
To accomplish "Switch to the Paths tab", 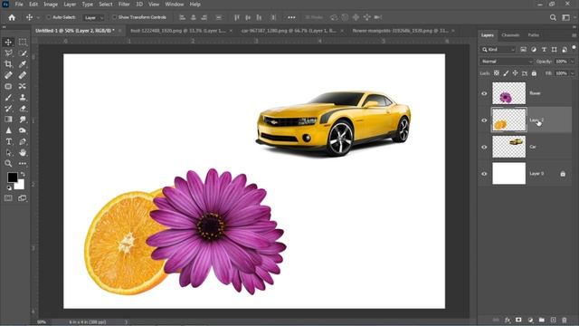I will click(x=533, y=35).
